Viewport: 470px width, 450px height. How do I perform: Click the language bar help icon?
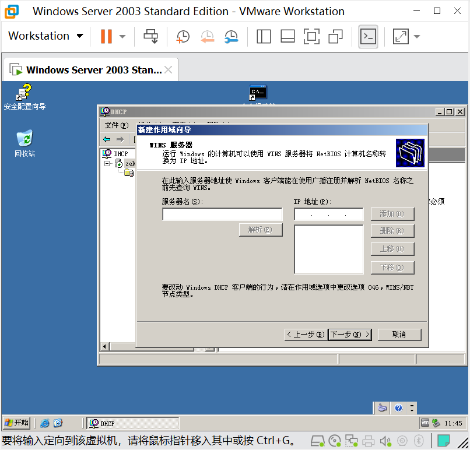tap(398, 408)
